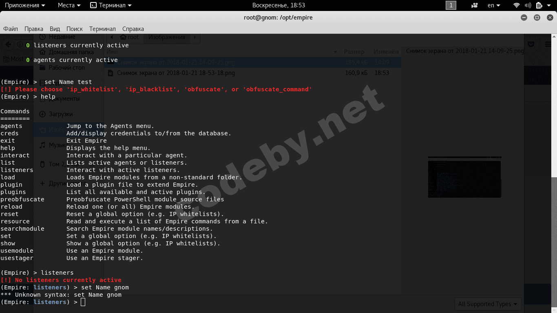Click 'Displays the help menu.' description
Image resolution: width=557 pixels, height=313 pixels.
(x=108, y=148)
